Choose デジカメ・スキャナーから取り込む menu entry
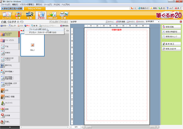This screenshot has height=129, width=183. click(43, 33)
